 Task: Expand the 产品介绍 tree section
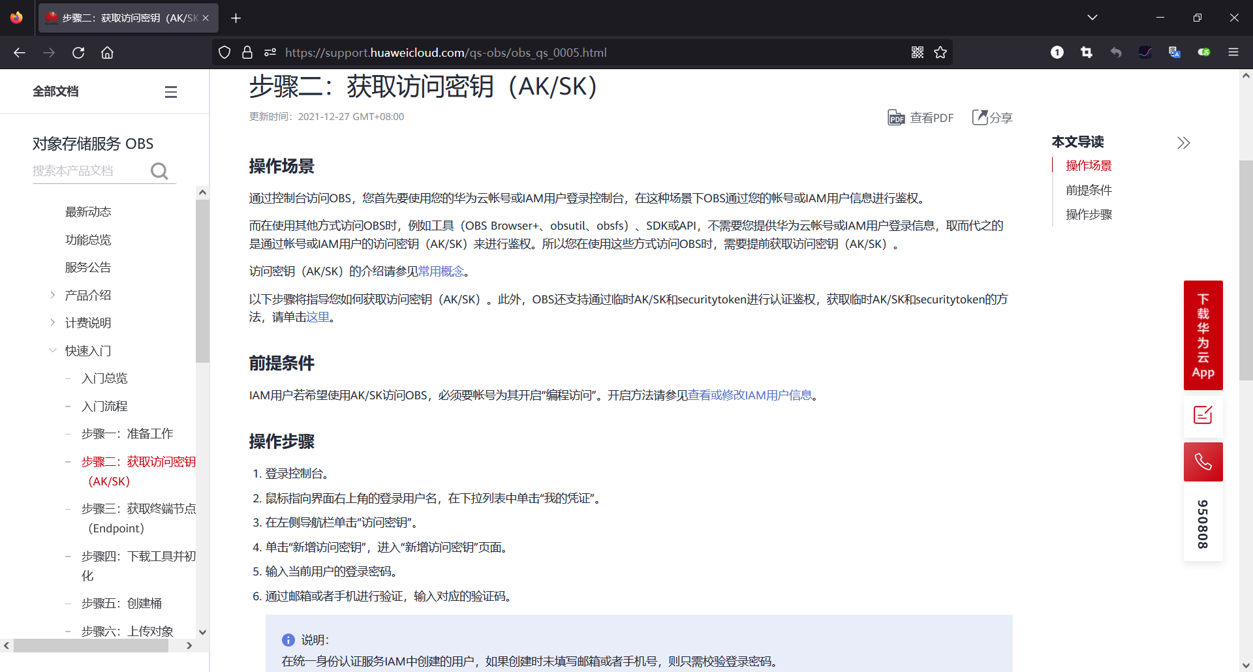[x=53, y=294]
